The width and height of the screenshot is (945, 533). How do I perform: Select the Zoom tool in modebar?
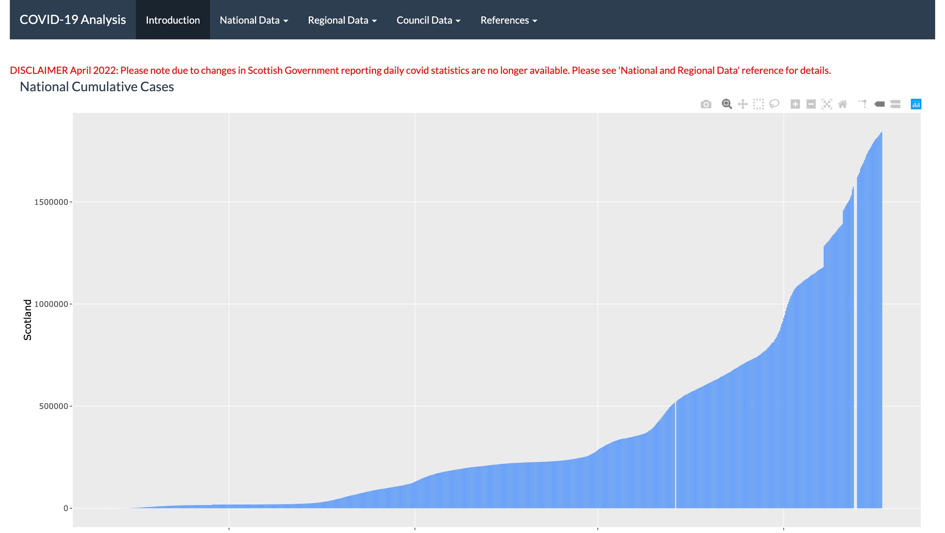726,104
